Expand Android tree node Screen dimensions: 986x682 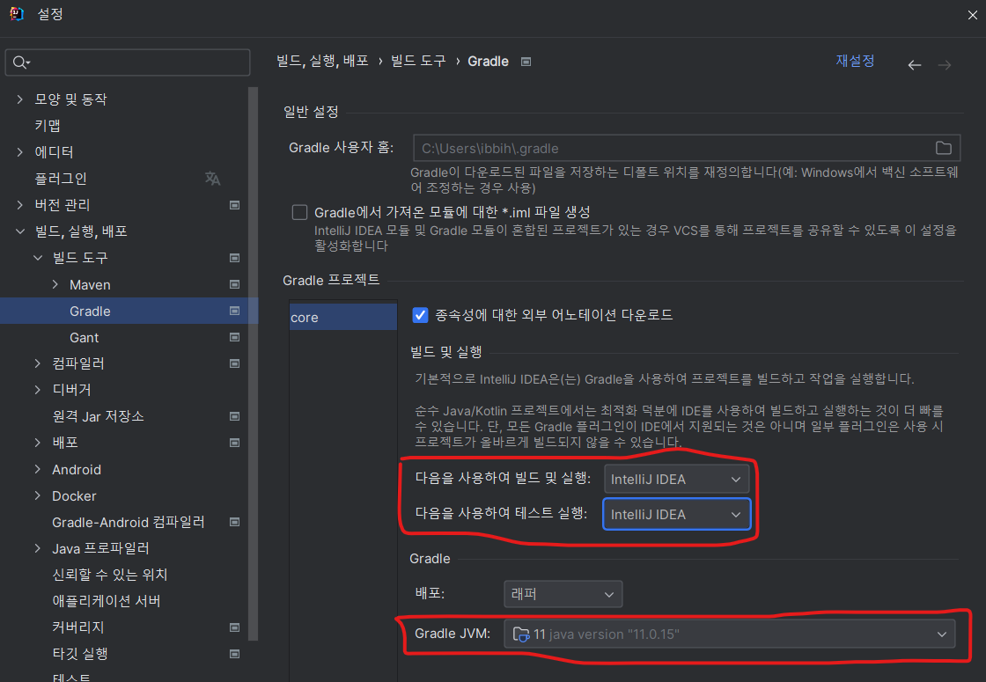click(38, 469)
